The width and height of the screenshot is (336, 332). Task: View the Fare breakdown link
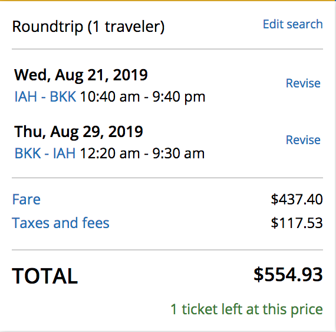coord(27,199)
